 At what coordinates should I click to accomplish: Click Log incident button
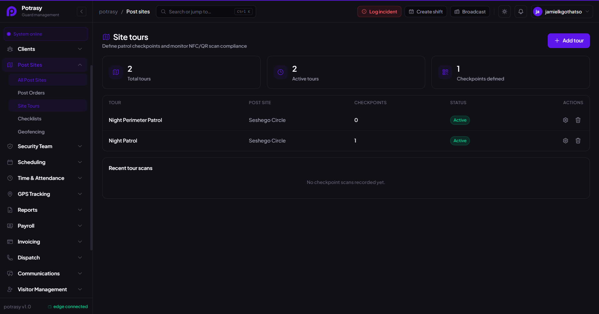[x=379, y=12]
